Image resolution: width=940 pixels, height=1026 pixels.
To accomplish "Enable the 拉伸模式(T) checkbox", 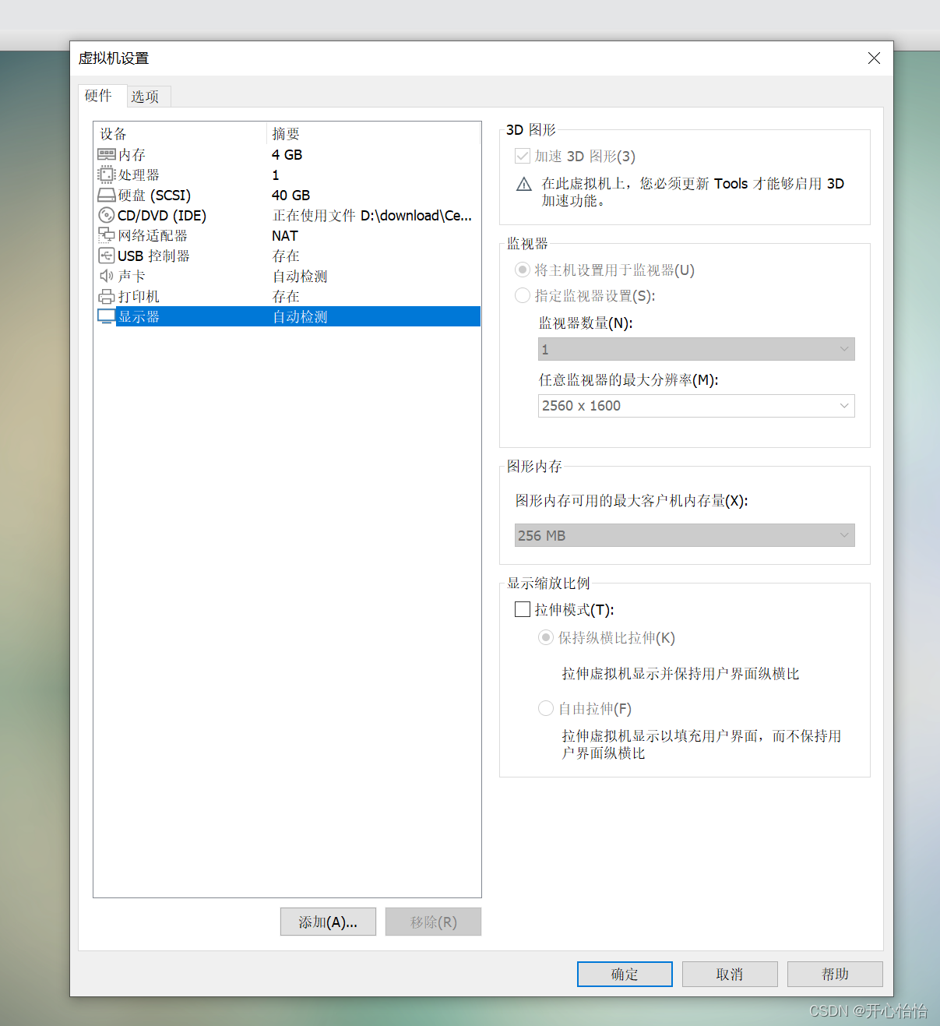I will pos(522,609).
